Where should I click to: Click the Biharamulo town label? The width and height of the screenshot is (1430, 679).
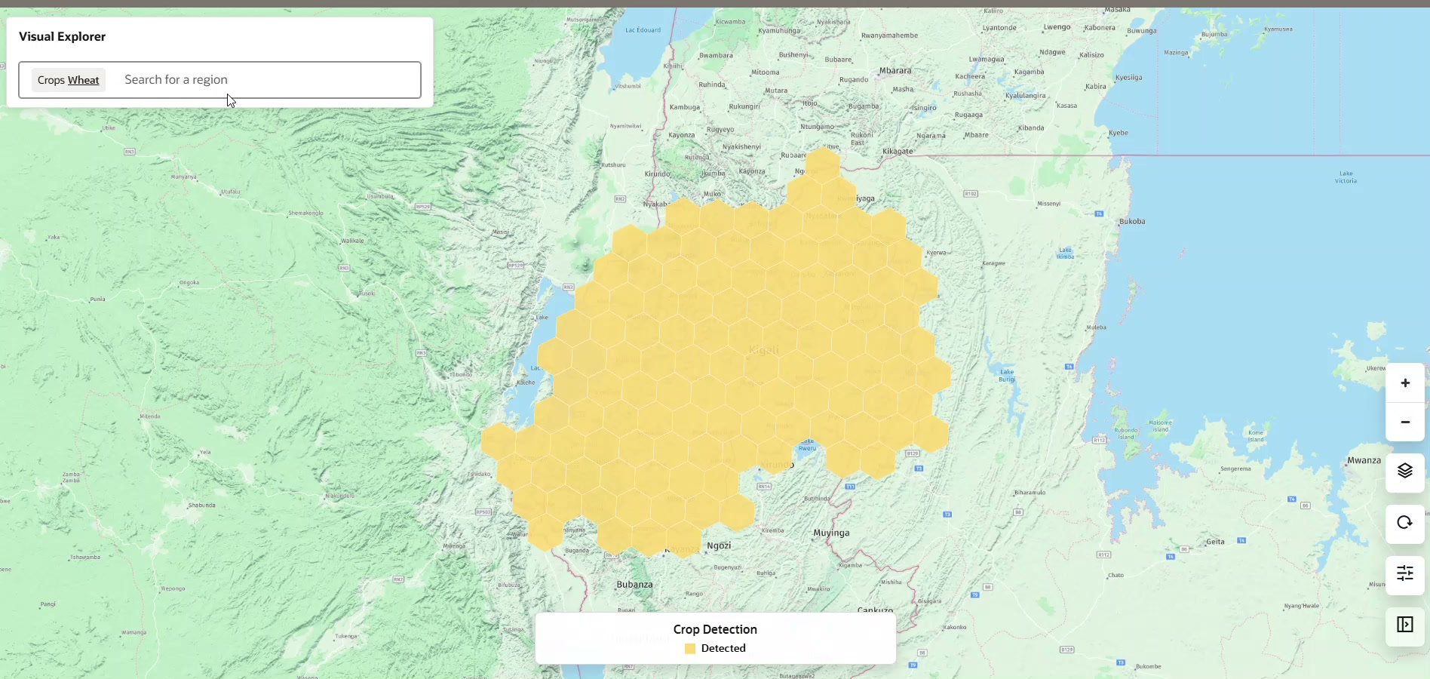(x=1030, y=493)
